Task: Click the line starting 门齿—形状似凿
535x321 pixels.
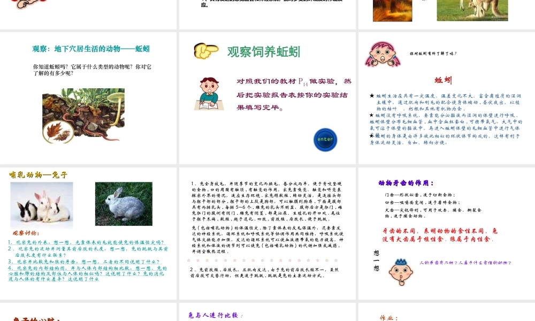Action: 420,195
